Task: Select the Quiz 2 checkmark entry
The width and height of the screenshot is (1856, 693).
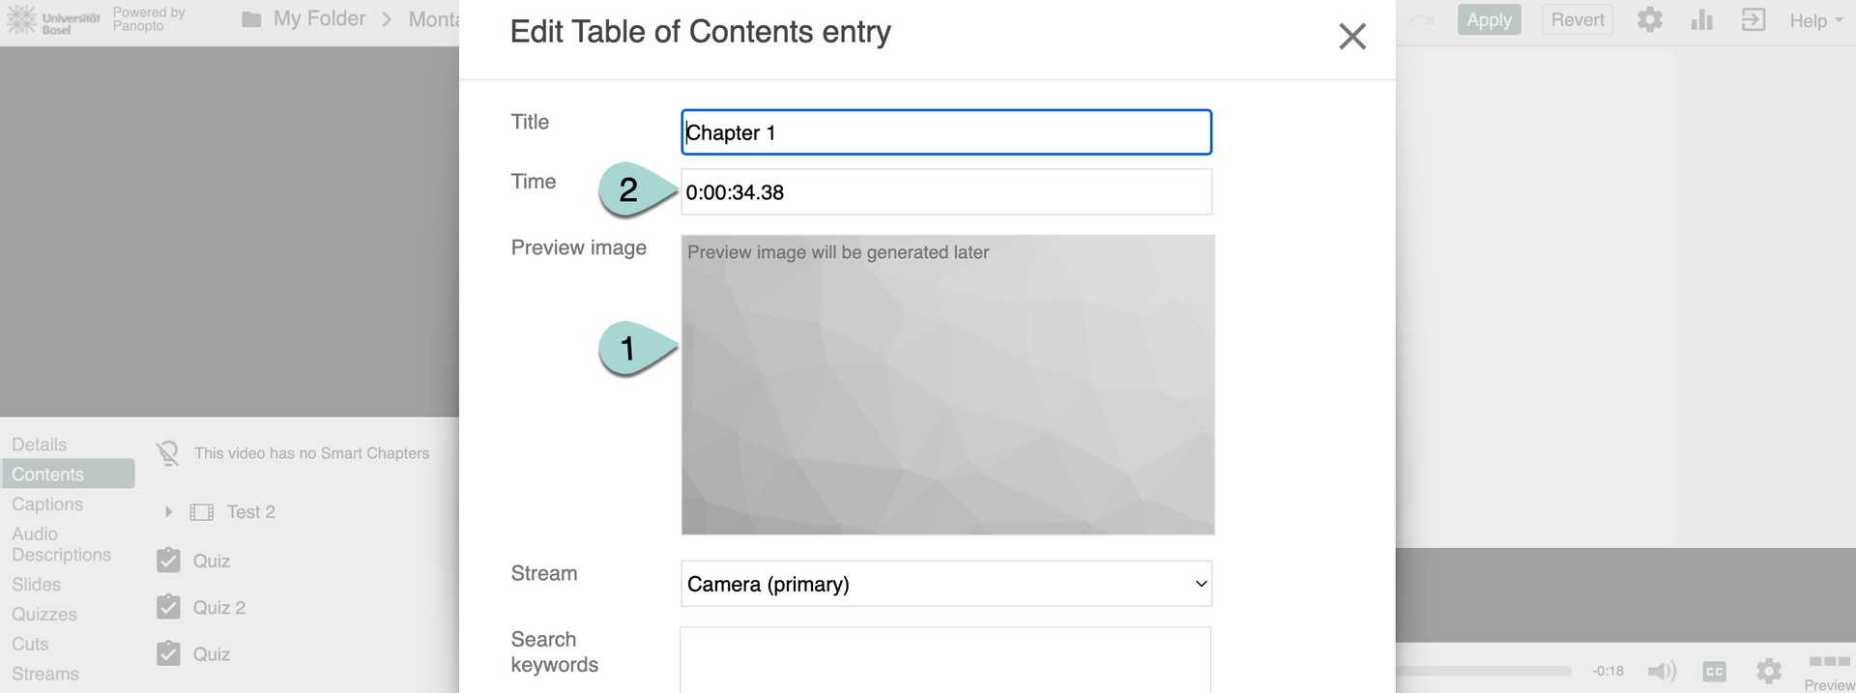Action: [168, 607]
